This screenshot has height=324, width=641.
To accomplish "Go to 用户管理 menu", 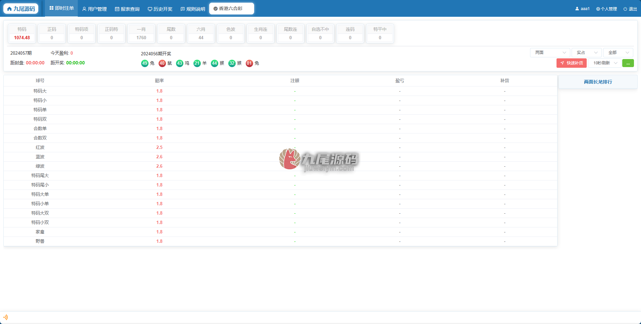I will pyautogui.click(x=95, y=9).
